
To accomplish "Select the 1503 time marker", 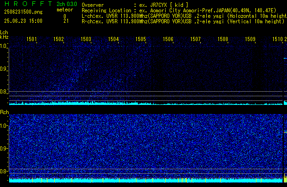I will point(86,39).
